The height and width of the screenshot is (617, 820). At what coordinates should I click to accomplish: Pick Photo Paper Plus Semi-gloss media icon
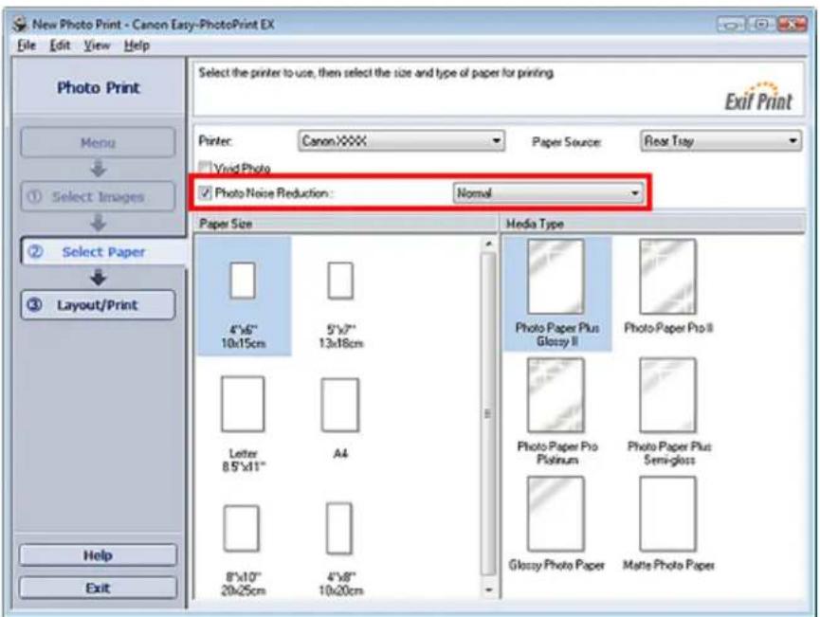(x=667, y=395)
